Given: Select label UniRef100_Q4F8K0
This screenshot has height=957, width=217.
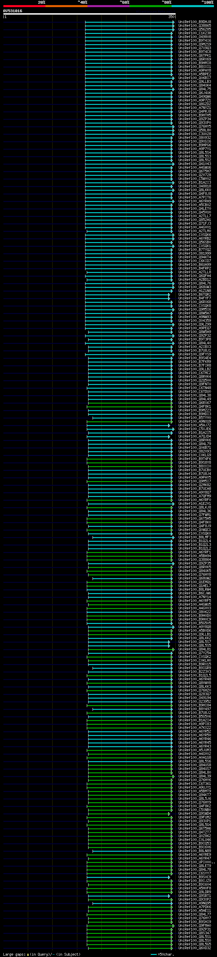Looking at the screenshot, I should click(x=195, y=522).
